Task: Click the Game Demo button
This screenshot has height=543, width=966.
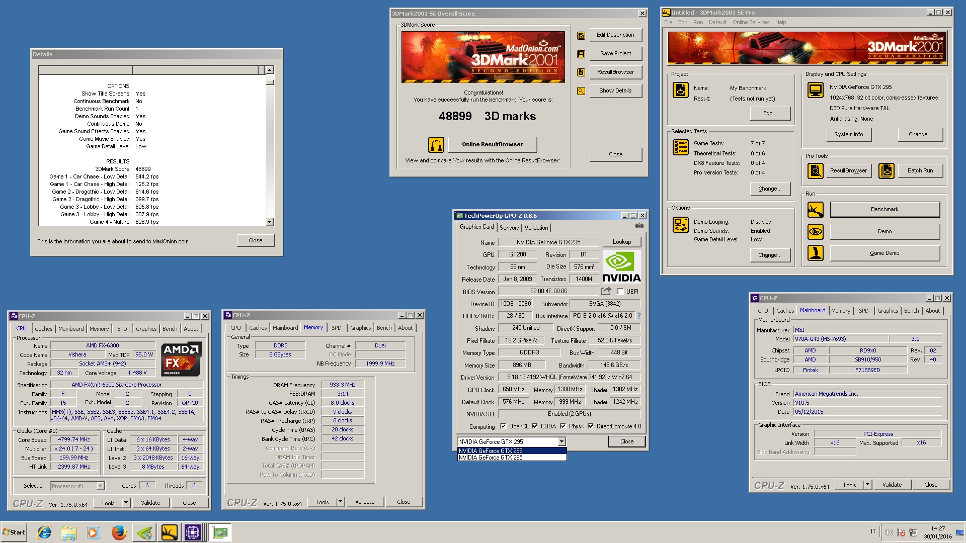Action: [884, 253]
